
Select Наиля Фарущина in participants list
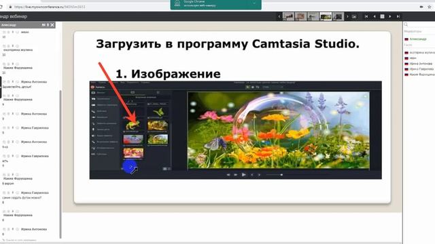[419, 75]
